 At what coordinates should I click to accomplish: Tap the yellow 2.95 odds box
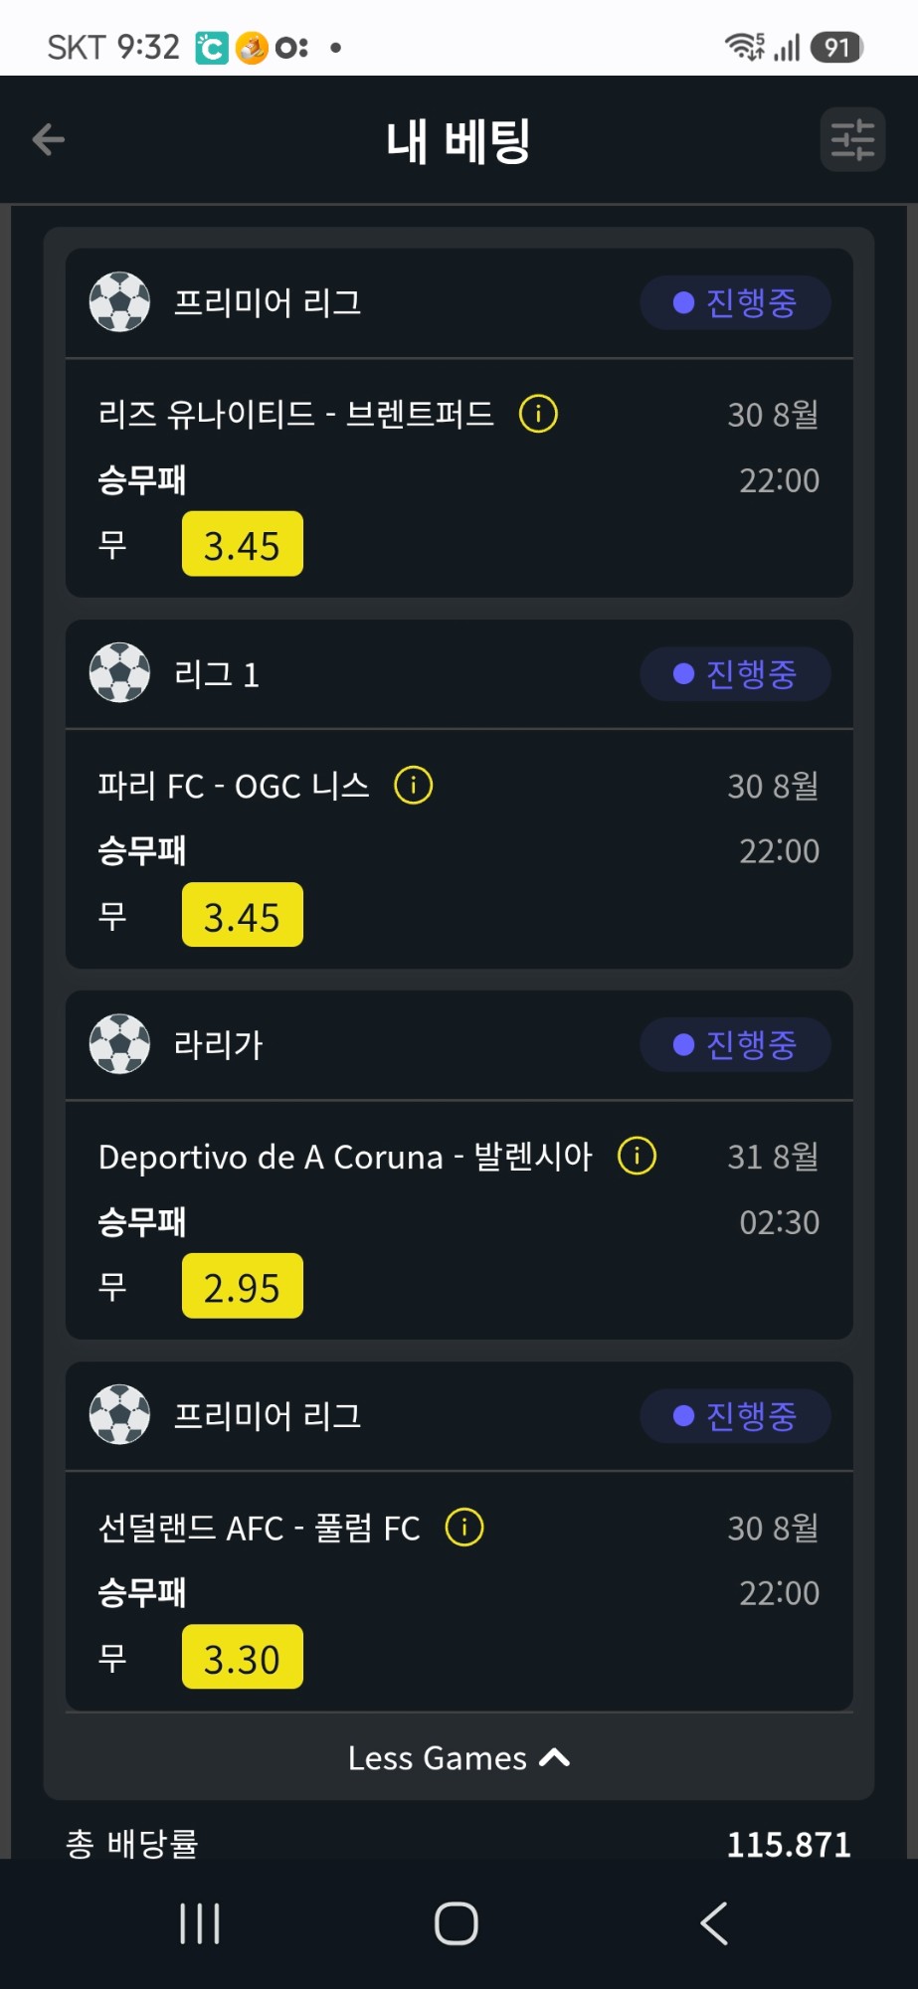[243, 1286]
